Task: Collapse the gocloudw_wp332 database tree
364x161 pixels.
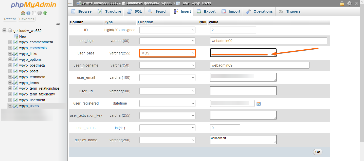Action: point(5,31)
